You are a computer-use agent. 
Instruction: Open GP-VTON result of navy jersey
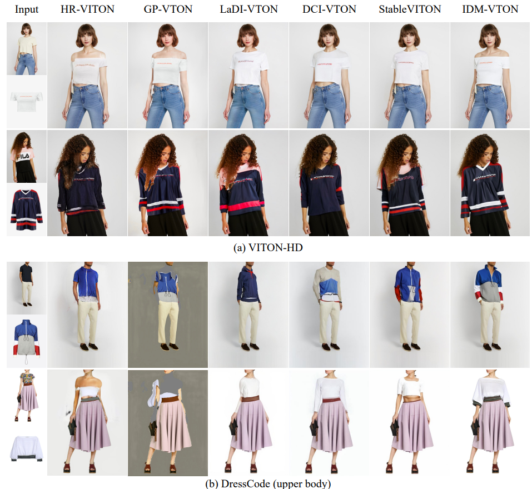coord(168,183)
